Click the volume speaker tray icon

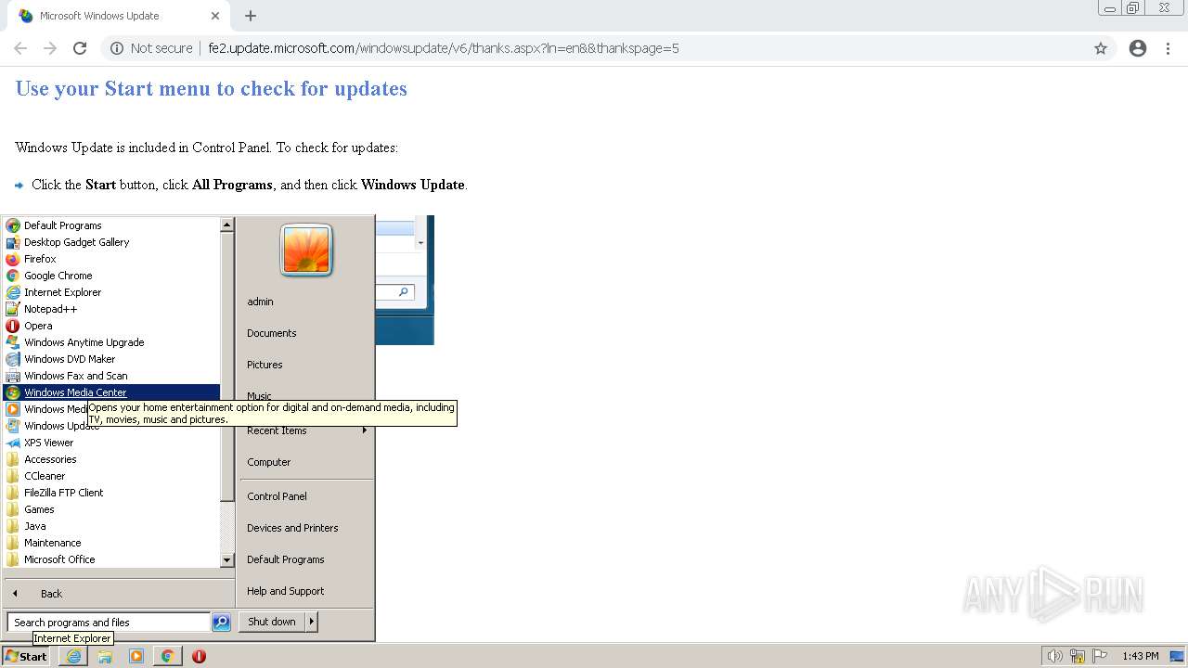[1054, 656]
